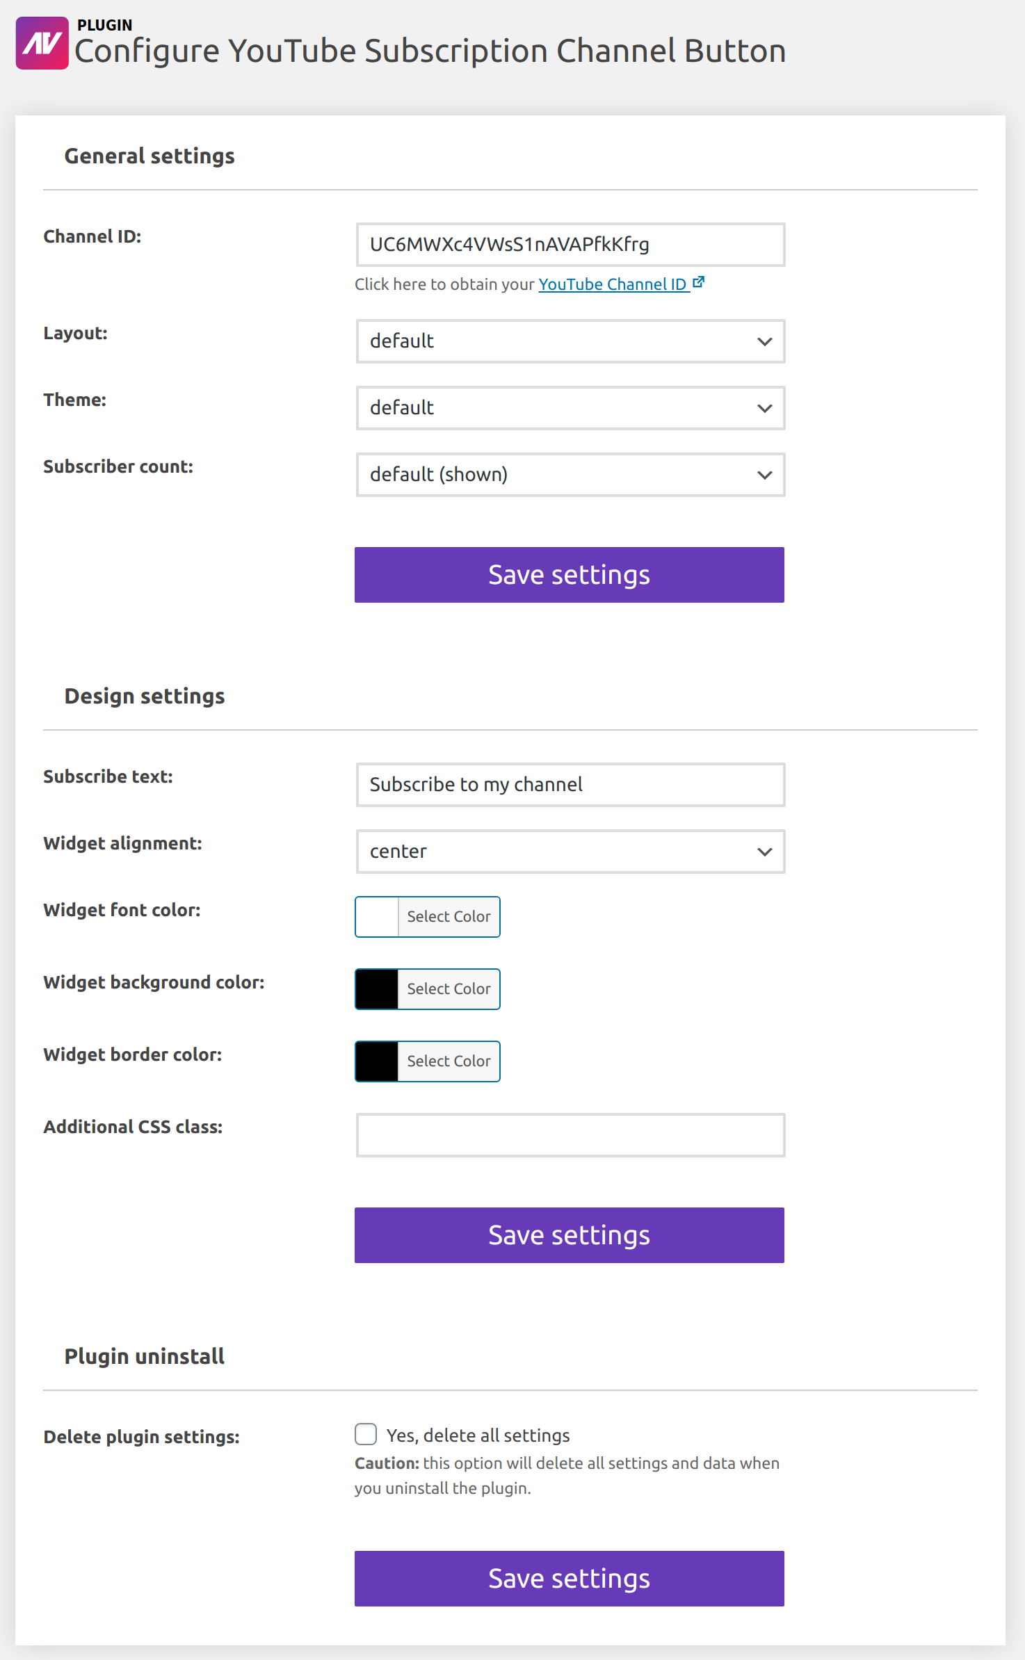Click the black Widget border color swatch
Screen dimensions: 1025x1660
(x=377, y=1061)
